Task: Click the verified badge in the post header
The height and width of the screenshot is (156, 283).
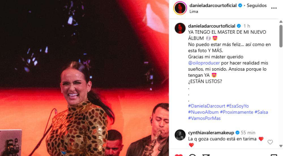Action: tap(240, 5)
